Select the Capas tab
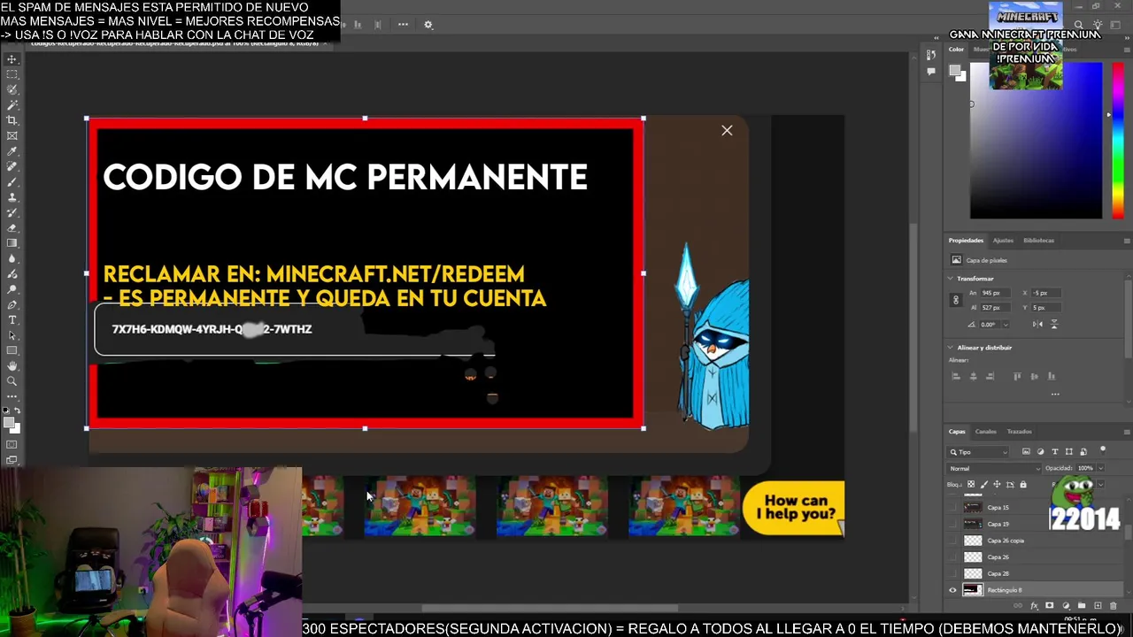Viewport: 1133px width, 637px height. (957, 432)
